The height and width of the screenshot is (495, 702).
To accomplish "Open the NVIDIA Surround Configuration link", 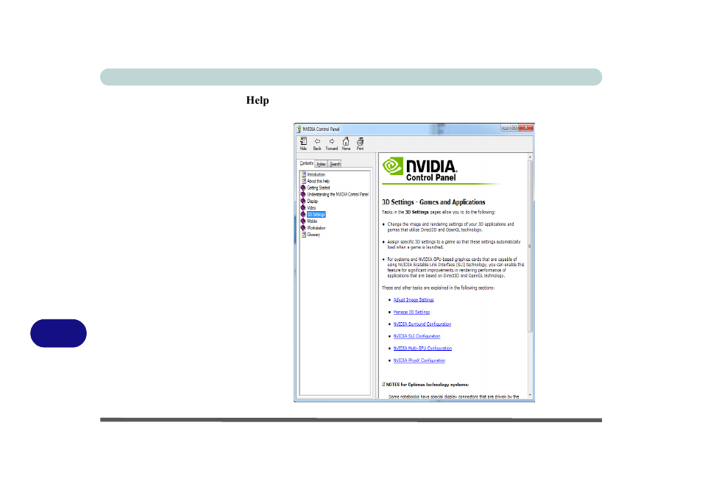I will pyautogui.click(x=422, y=324).
